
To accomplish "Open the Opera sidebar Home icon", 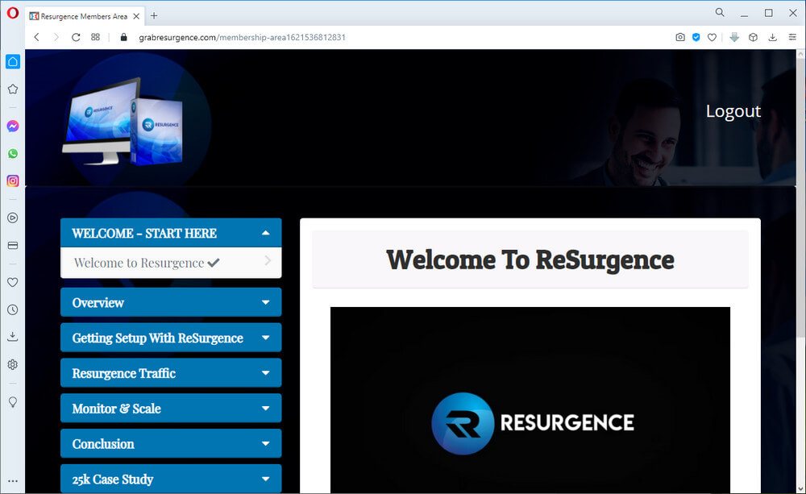I will [x=13, y=62].
